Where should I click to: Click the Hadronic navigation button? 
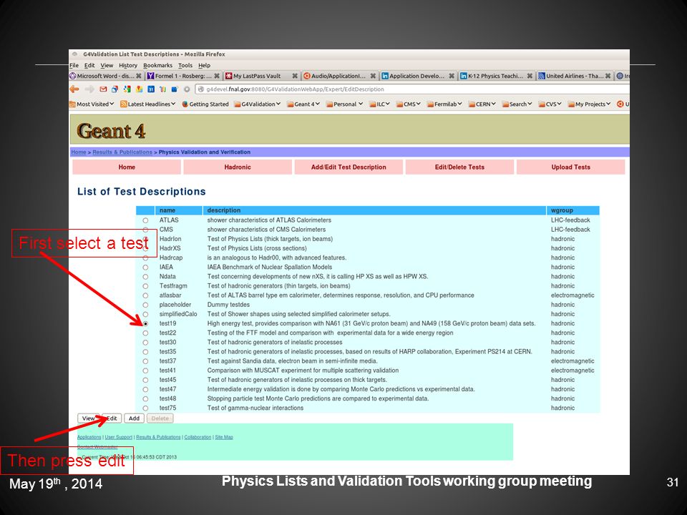coord(238,167)
